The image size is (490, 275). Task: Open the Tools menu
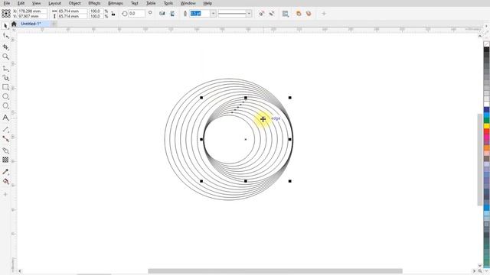[168, 3]
